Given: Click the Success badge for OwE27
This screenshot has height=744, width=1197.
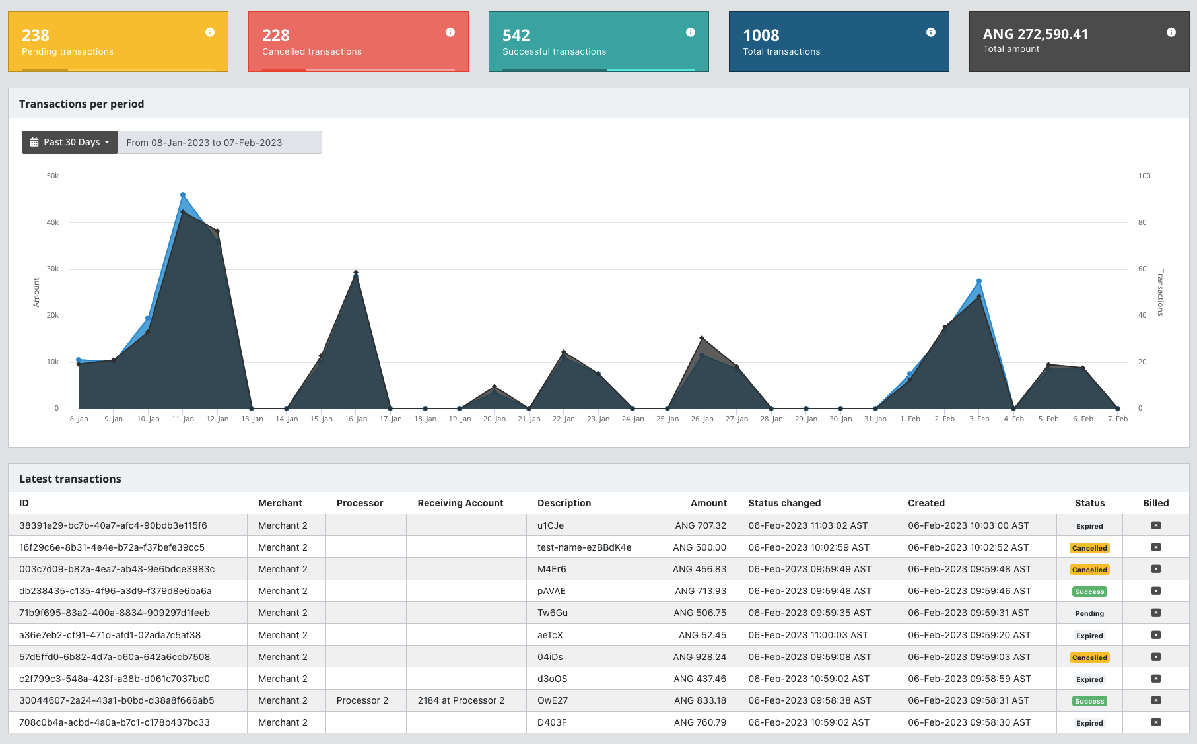Looking at the screenshot, I should coord(1089,701).
